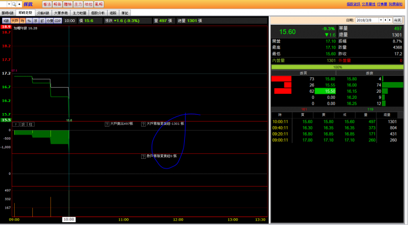Switch to the 個股分析 tab
408x225 pixels.
[x=98, y=13]
